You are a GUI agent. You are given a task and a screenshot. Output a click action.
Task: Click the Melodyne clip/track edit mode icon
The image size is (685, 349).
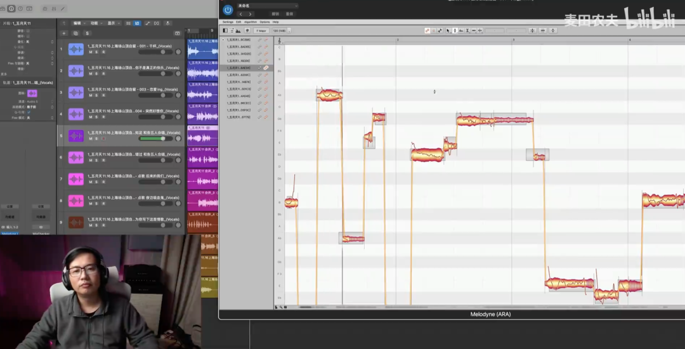pos(247,30)
